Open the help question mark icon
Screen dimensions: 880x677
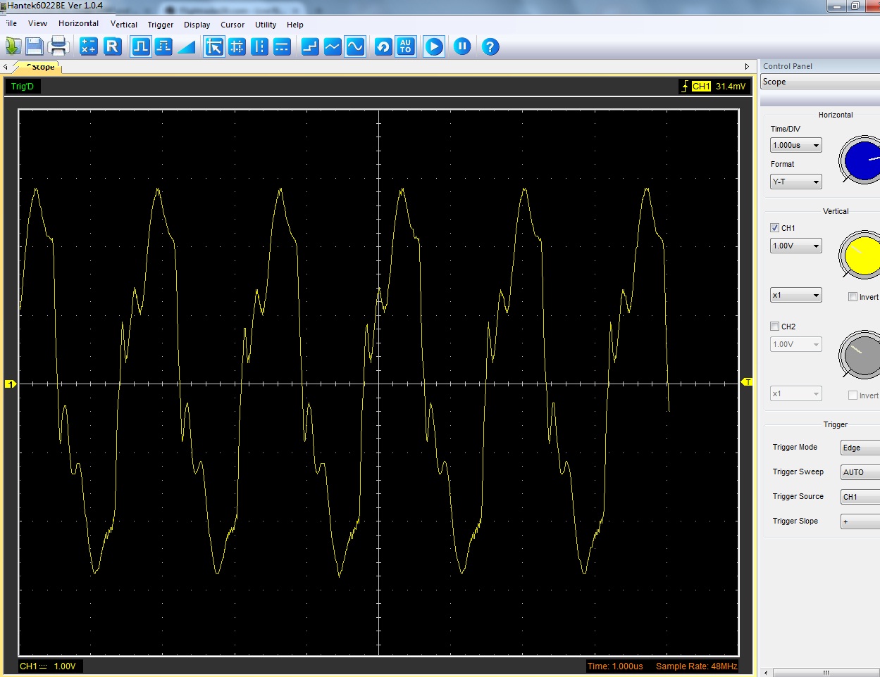pos(490,46)
